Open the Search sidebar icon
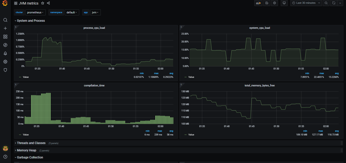Screen dimensions: 346x163 click(5, 20)
